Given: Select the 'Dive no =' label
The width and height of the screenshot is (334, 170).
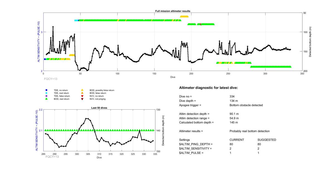Looking at the screenshot, I should pyautogui.click(x=186, y=96).
